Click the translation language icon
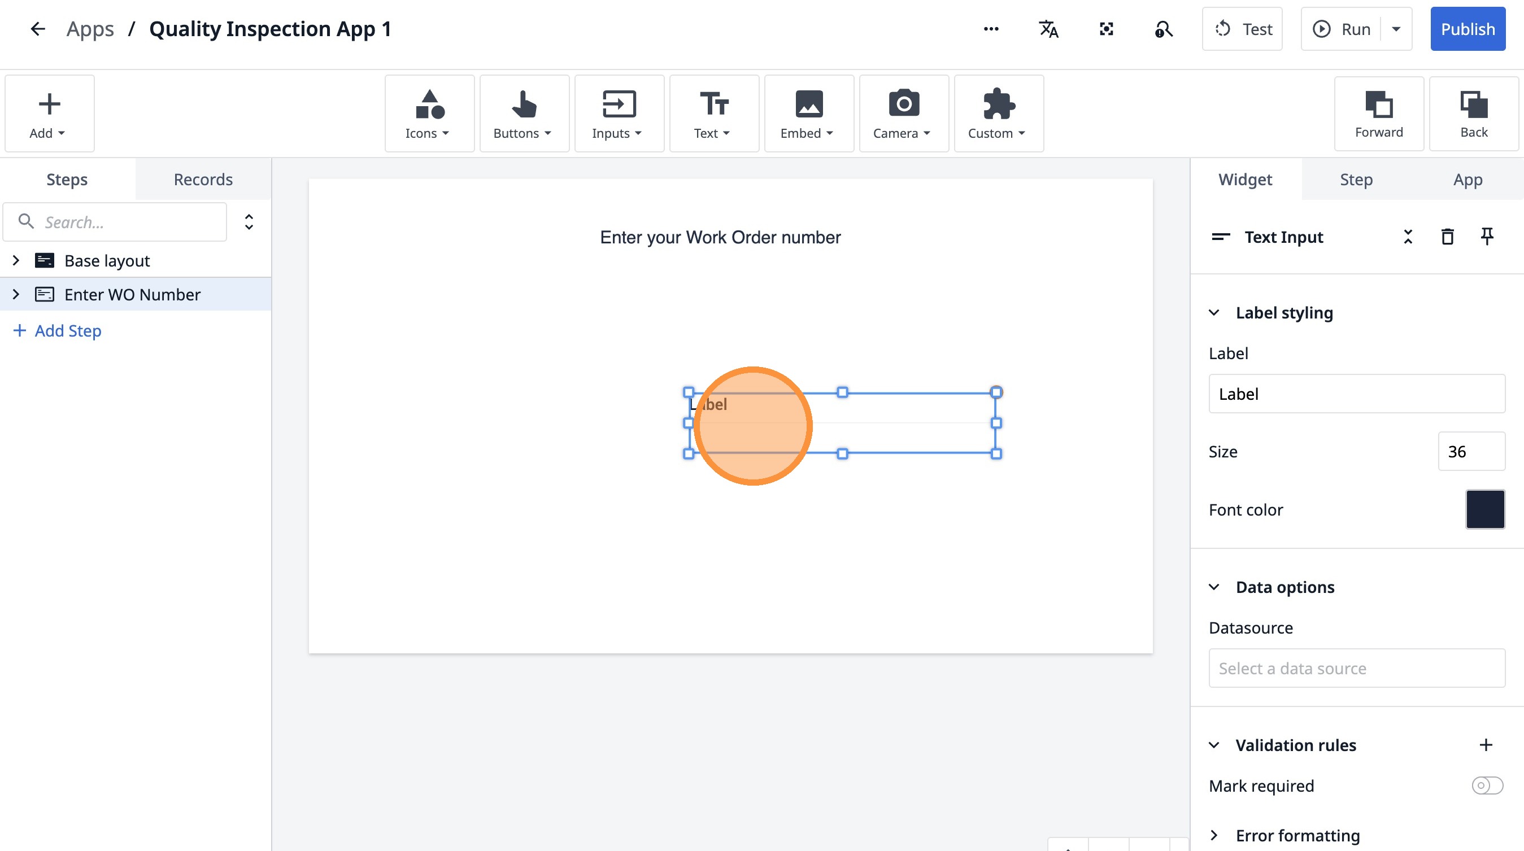Viewport: 1524px width, 851px height. coord(1048,29)
